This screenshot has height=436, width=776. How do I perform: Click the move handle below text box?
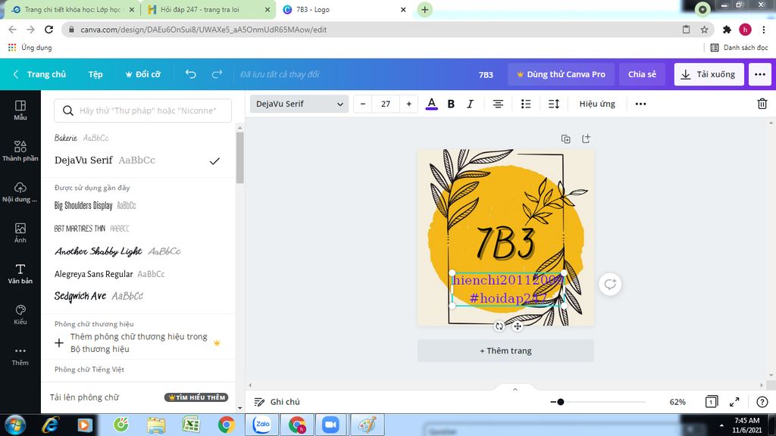[x=518, y=326]
